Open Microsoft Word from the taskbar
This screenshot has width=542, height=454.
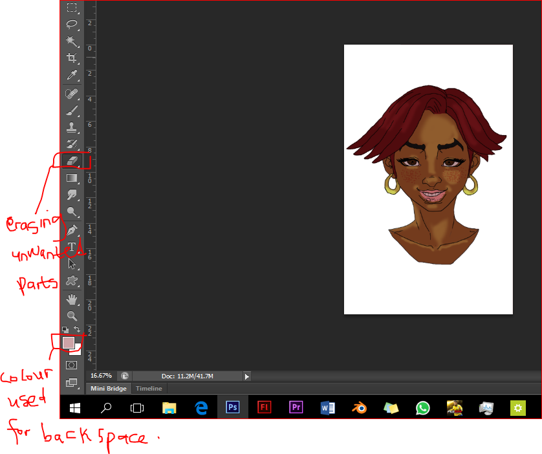click(328, 408)
